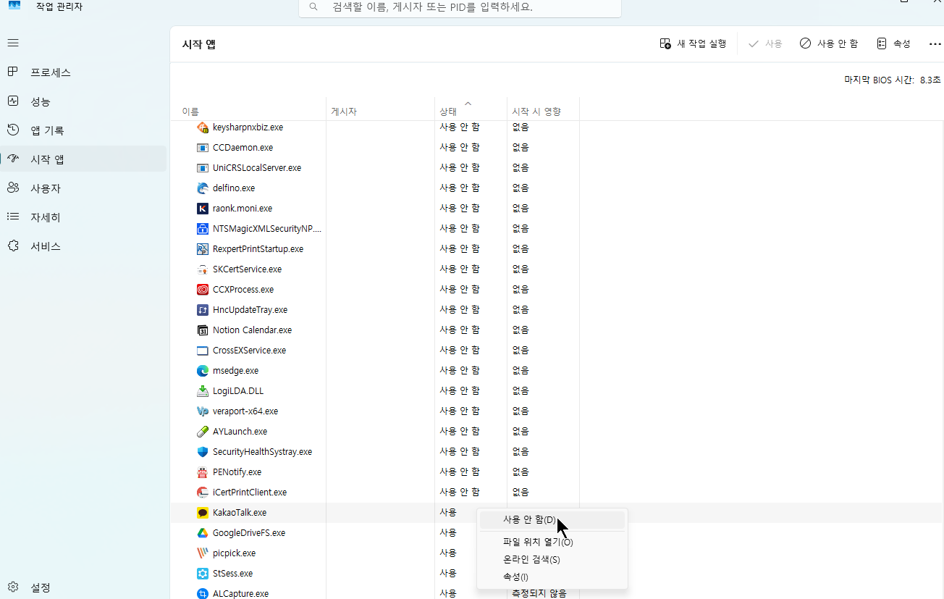Click the veraport-x64.exe icon
944x599 pixels.
[203, 411]
